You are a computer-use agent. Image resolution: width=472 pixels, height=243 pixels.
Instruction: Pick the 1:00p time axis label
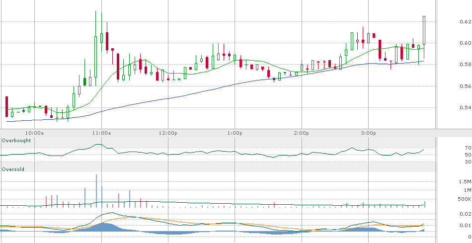(235, 133)
